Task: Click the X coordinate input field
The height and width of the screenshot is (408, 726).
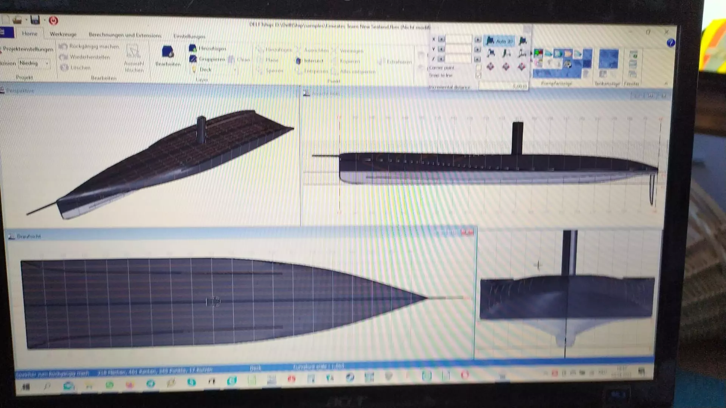Action: pyautogui.click(x=459, y=39)
